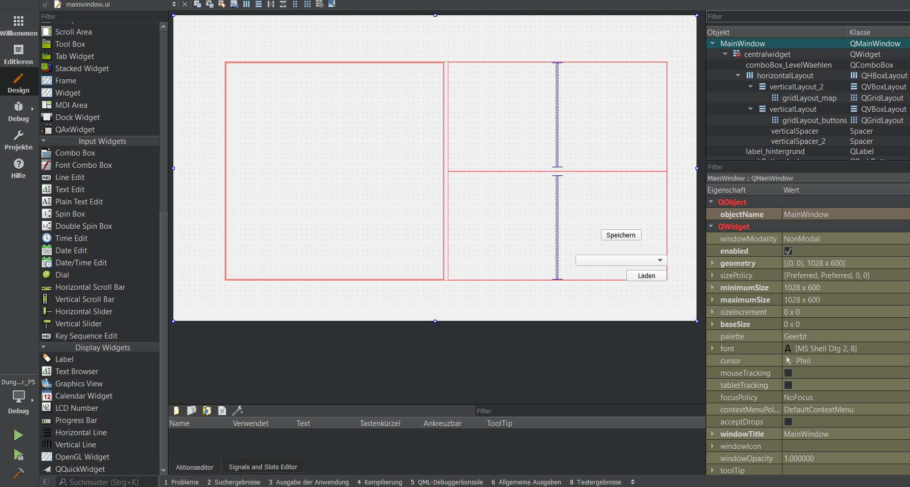Open the Kompilierung output pane
Screen dimensions: 910x487
point(380,482)
